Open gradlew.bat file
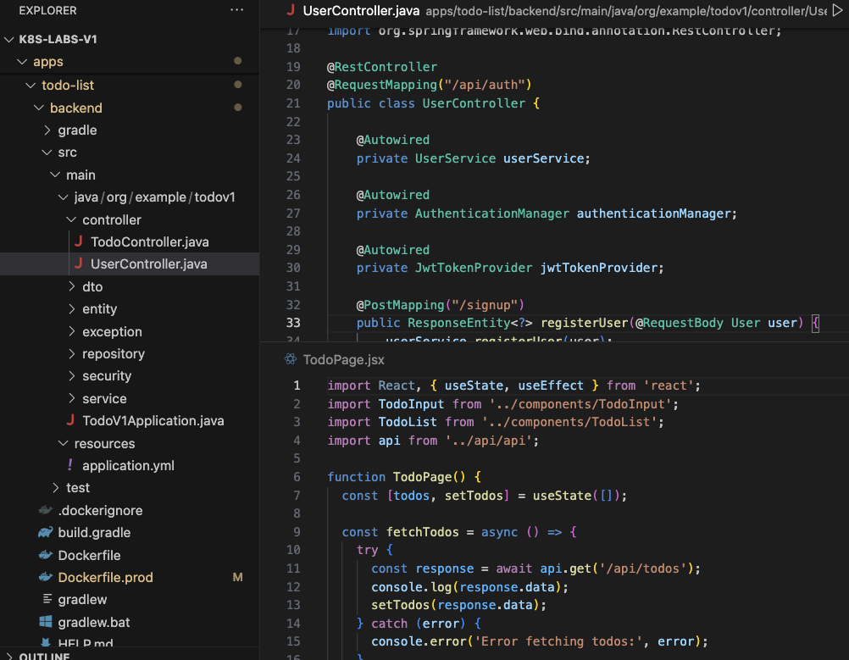Screen dimensions: 849x660 pyautogui.click(x=94, y=622)
